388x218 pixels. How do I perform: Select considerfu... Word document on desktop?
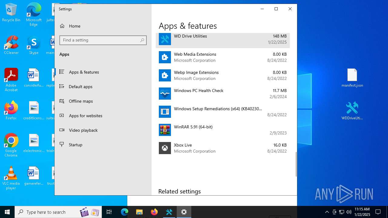coord(34,78)
